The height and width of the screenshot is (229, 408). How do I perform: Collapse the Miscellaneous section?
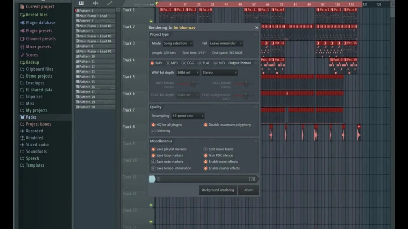(x=256, y=141)
